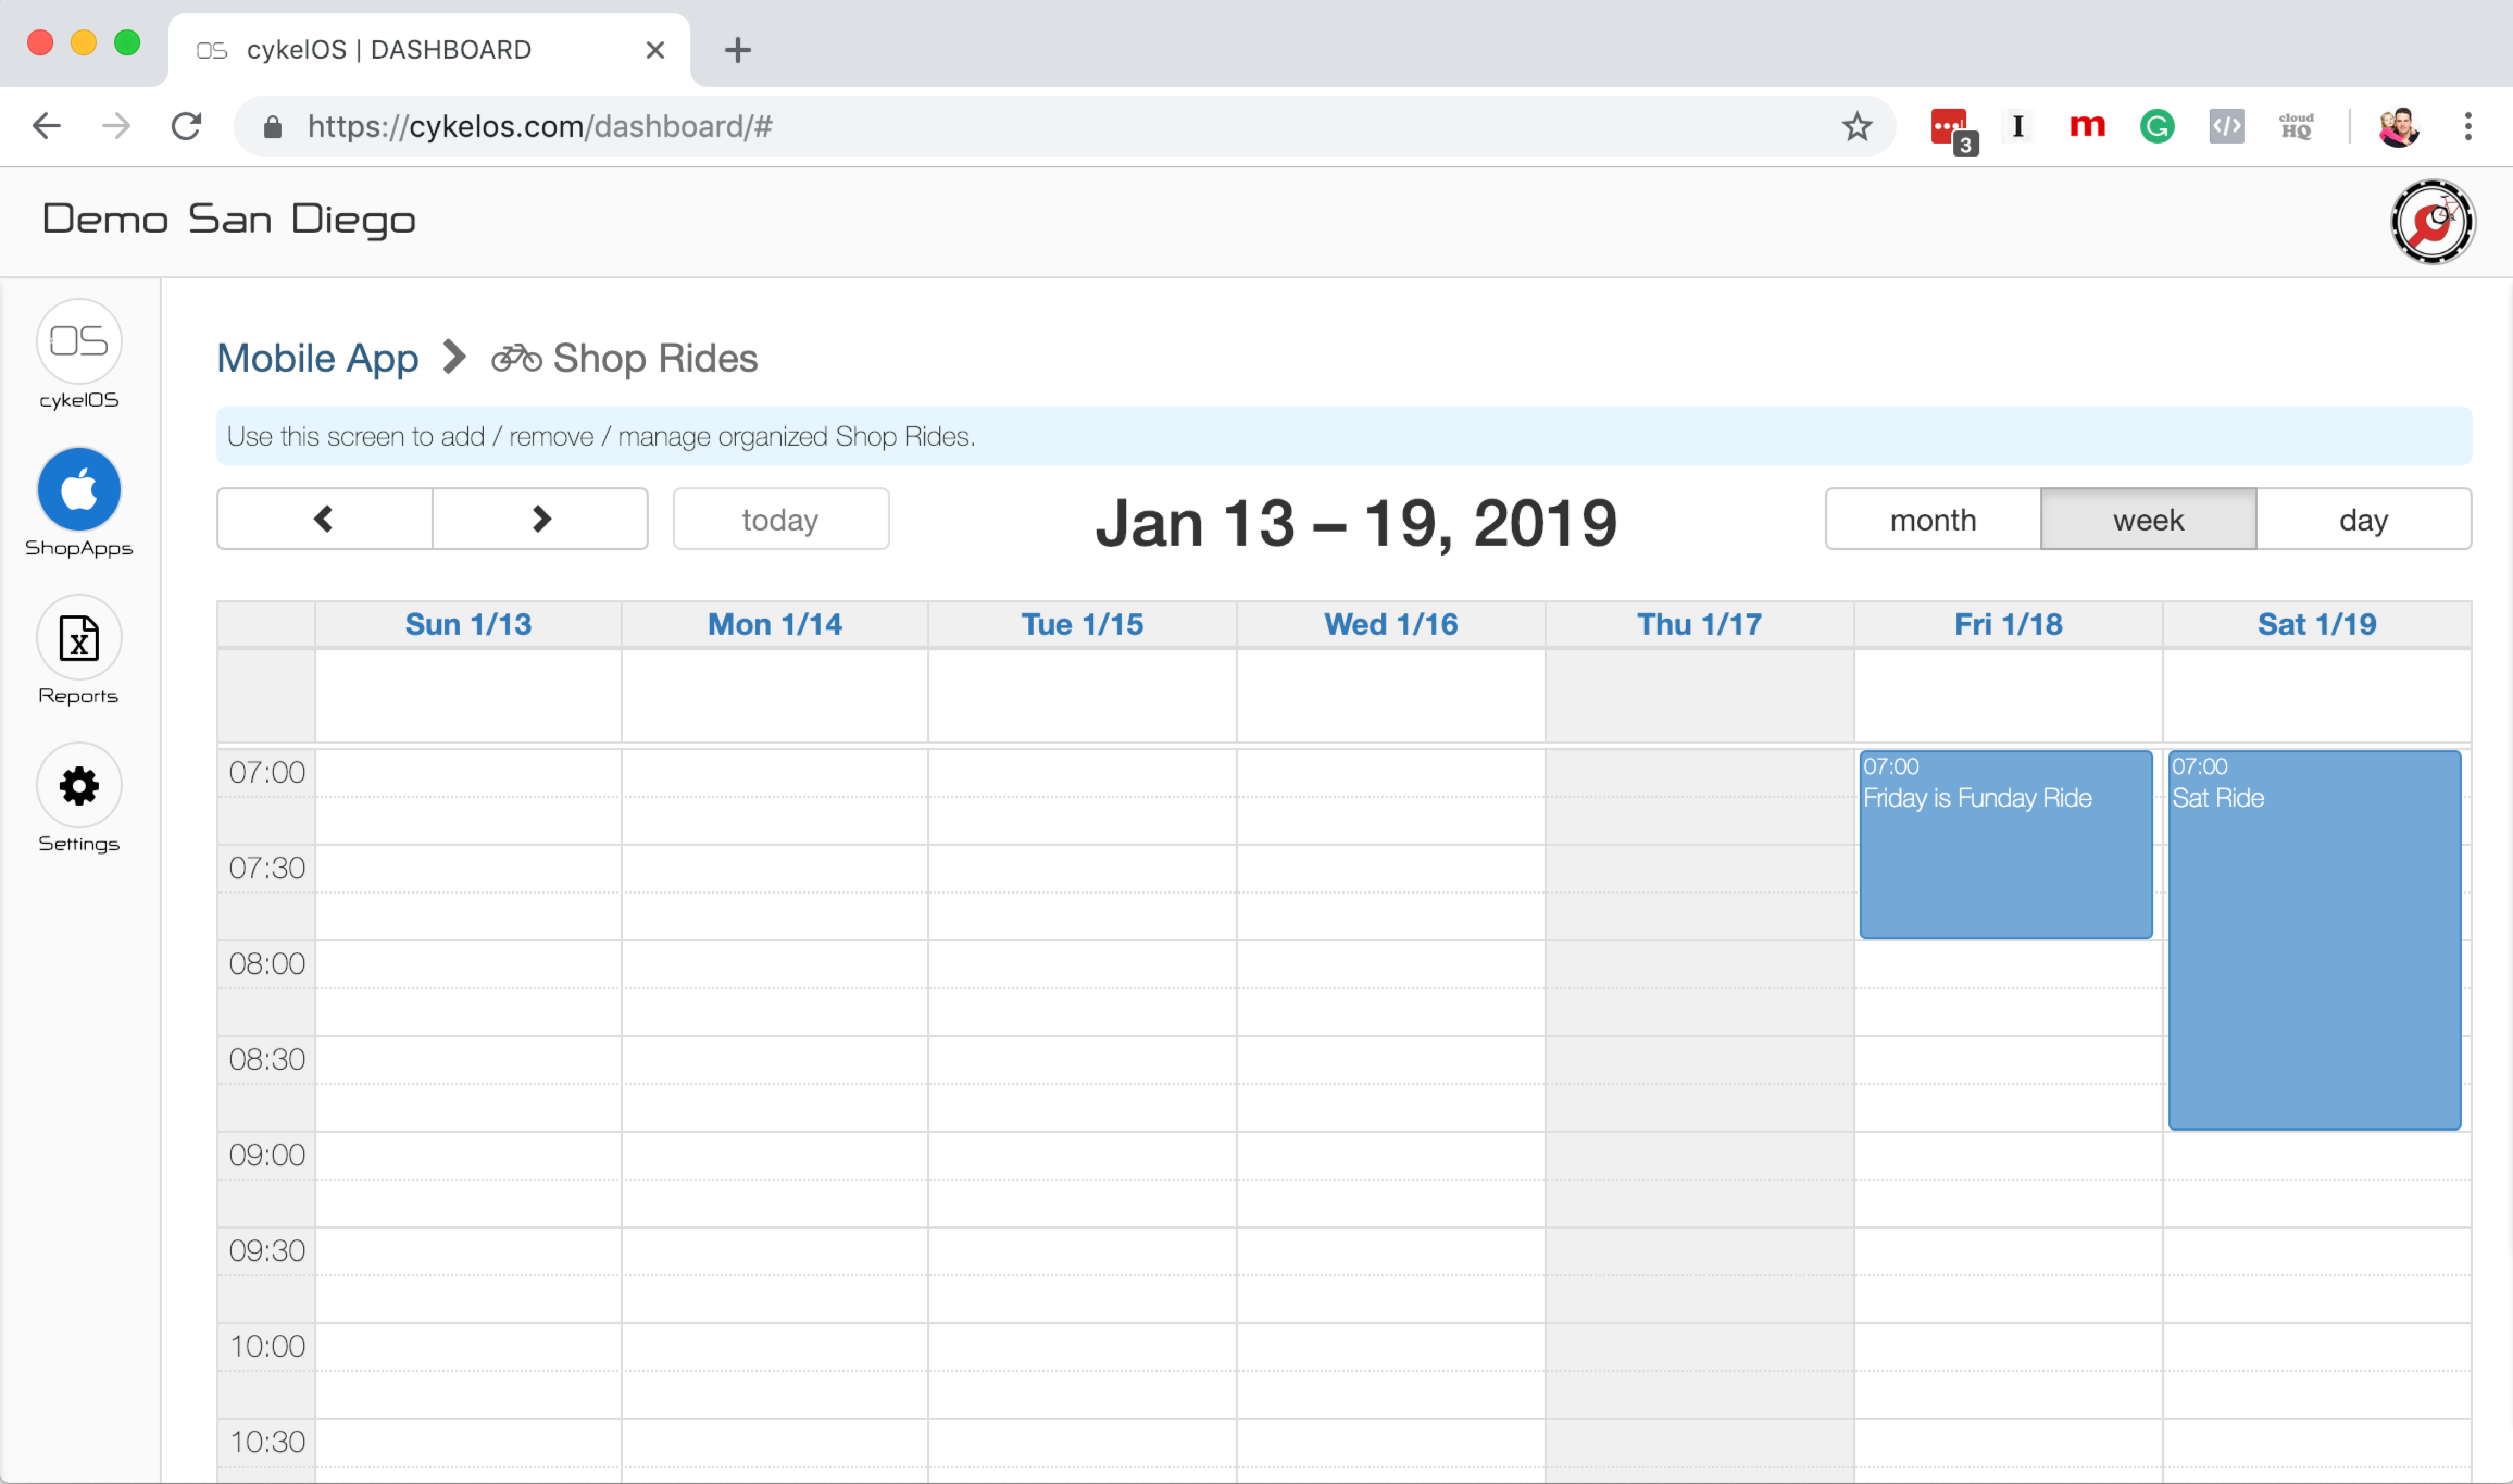Open the Wed 1/16 day header

click(x=1390, y=624)
